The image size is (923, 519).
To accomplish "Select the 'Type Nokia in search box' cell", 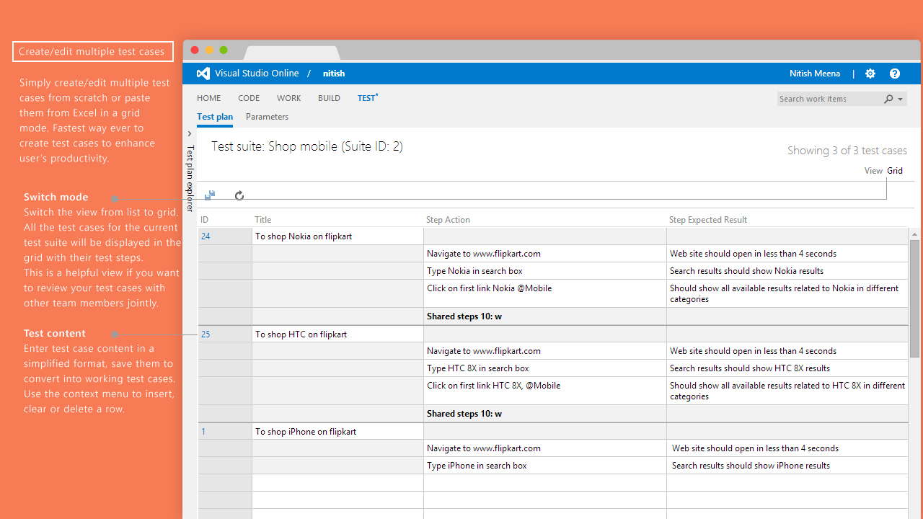I will [x=545, y=271].
